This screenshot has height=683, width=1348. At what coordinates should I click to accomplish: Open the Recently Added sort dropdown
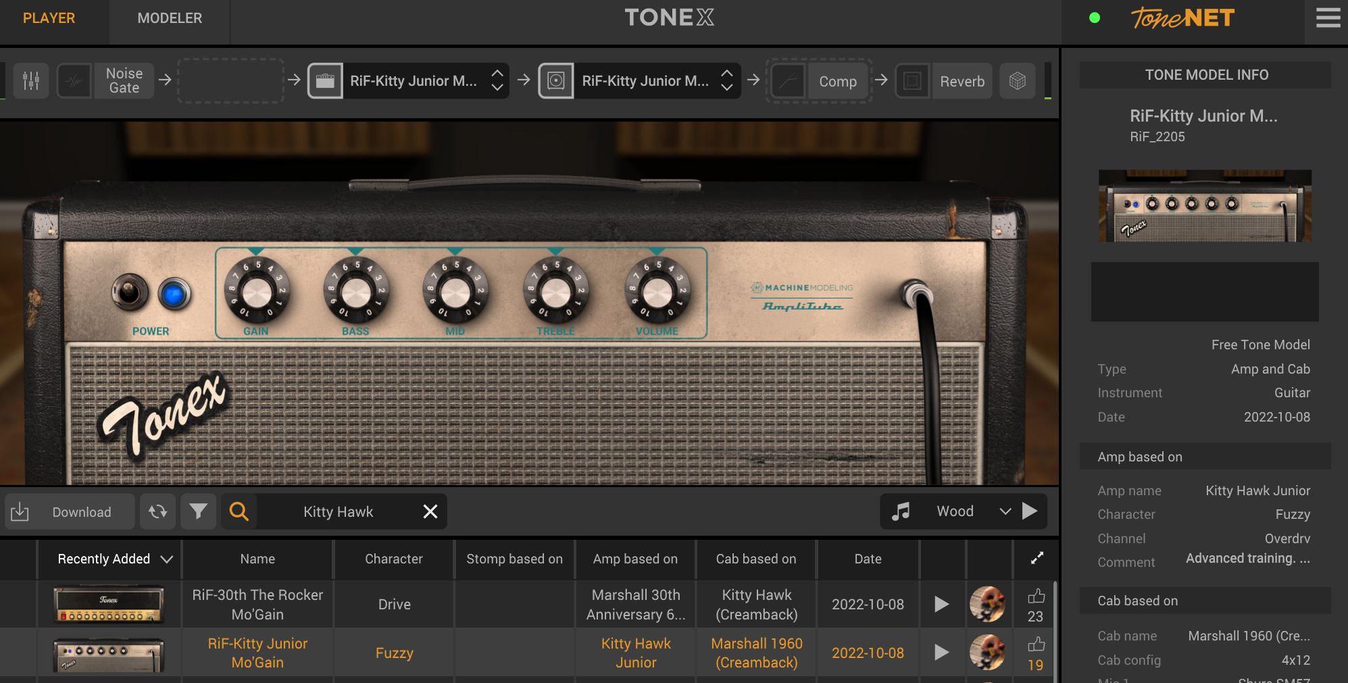coord(114,559)
